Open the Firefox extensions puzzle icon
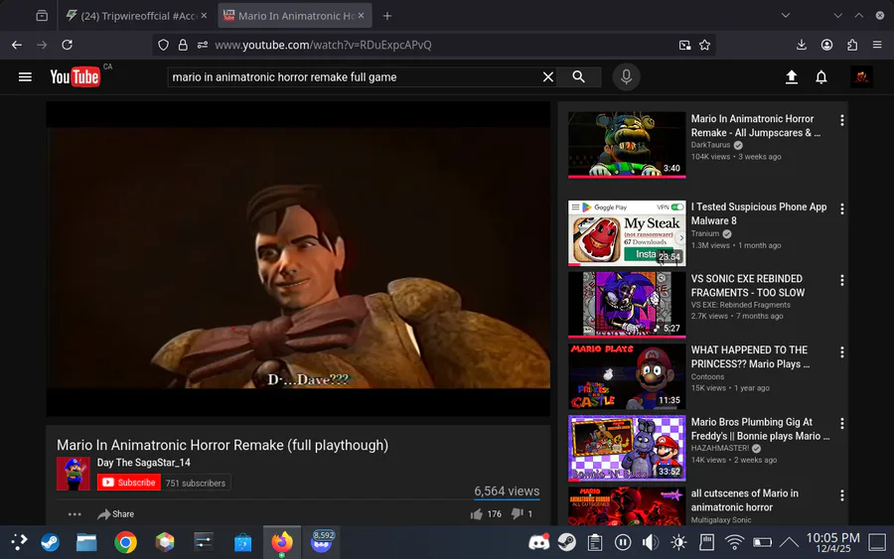 (x=852, y=45)
